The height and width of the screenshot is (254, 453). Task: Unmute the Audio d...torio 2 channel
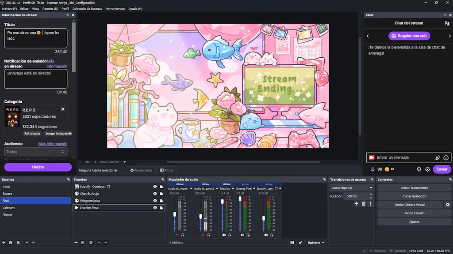tap(203, 235)
